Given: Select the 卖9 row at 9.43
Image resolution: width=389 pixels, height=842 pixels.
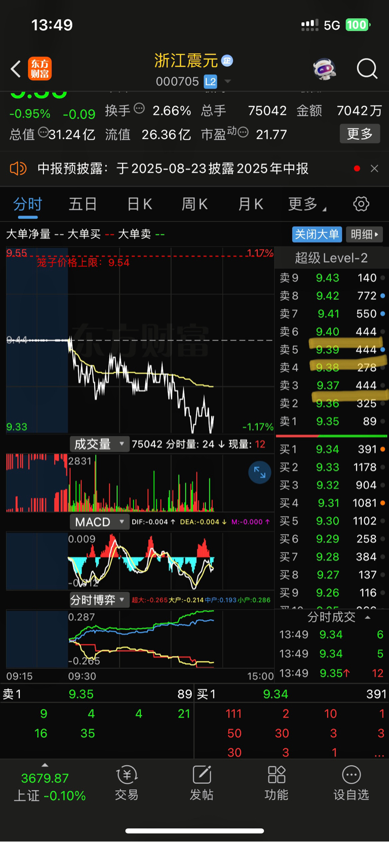Looking at the screenshot, I should (332, 278).
